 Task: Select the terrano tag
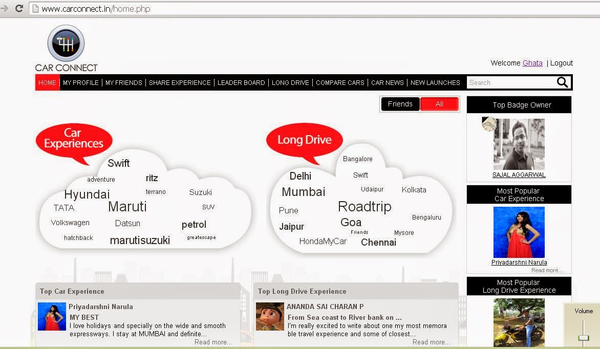[x=156, y=192]
